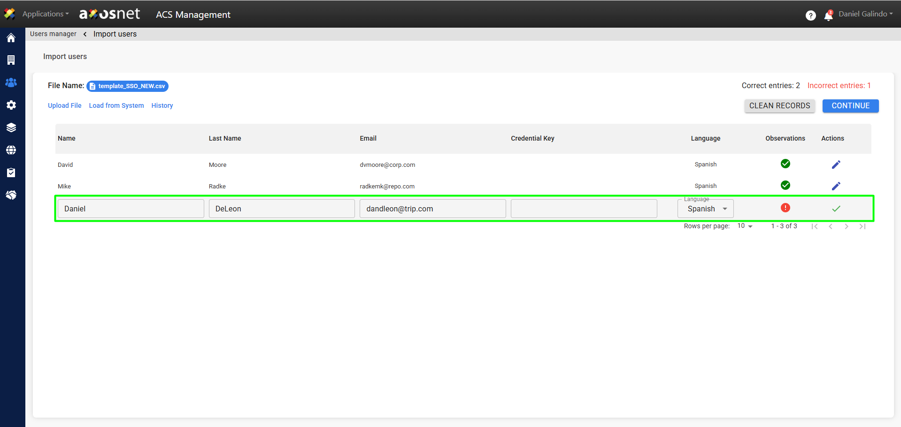Click the layers stack sidebar icon

coord(11,127)
